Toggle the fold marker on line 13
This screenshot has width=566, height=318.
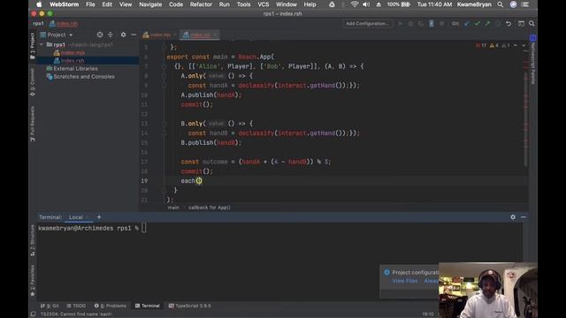164,124
